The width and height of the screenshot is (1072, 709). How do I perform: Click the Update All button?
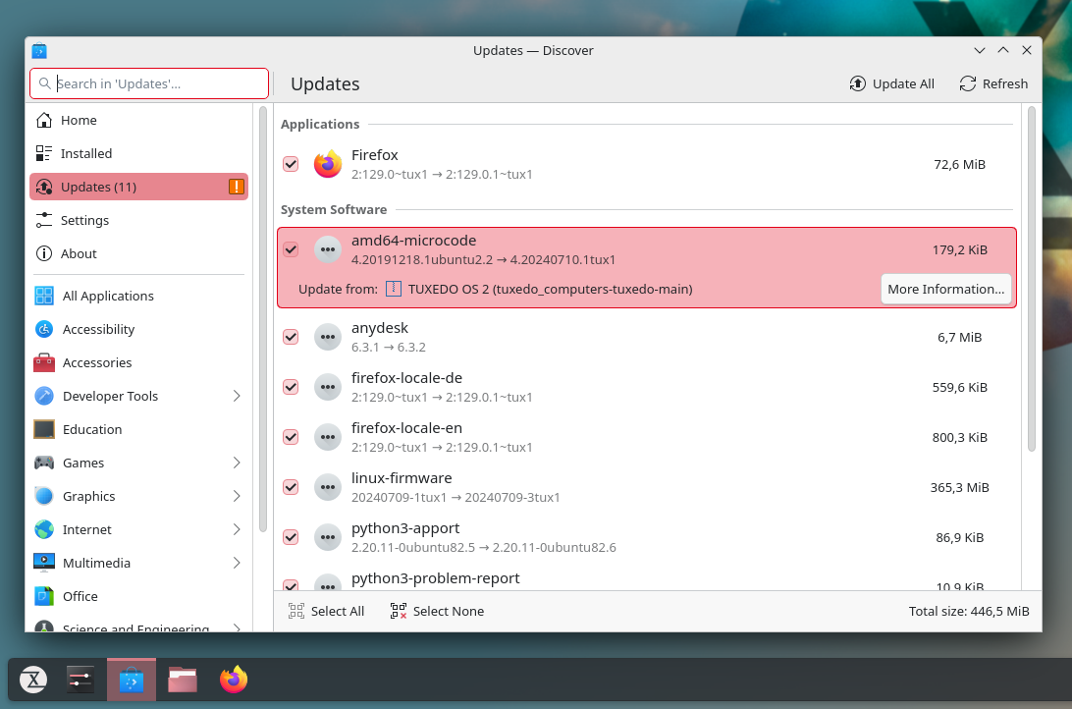pos(891,83)
